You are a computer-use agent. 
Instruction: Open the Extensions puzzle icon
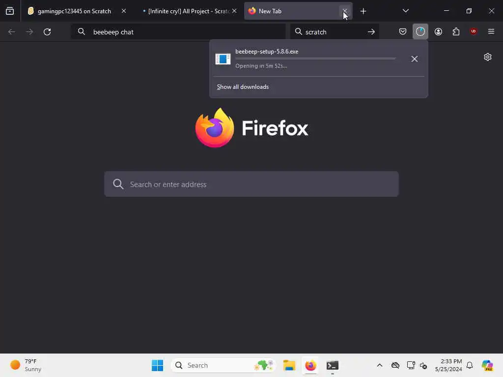click(456, 31)
